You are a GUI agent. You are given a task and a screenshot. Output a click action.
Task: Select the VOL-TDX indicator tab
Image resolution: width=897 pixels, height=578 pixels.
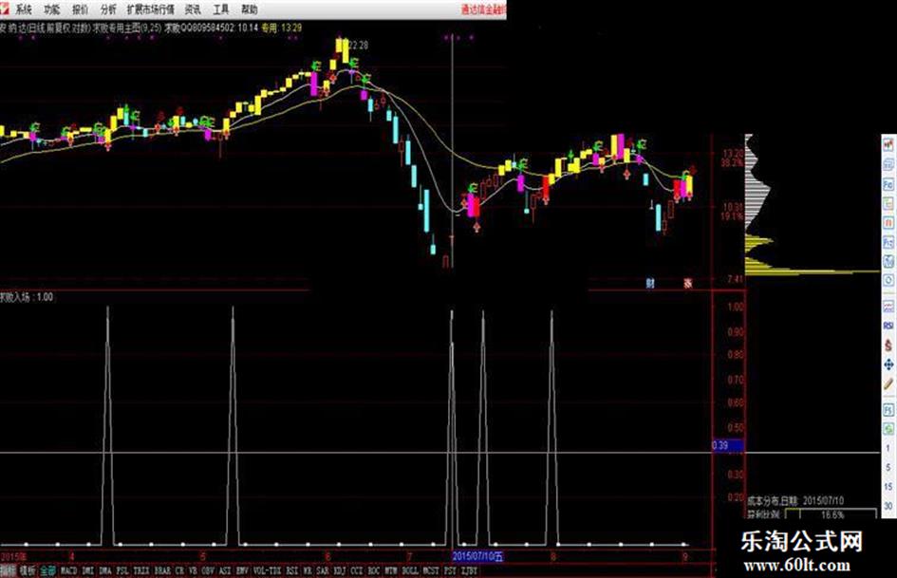[x=267, y=570]
